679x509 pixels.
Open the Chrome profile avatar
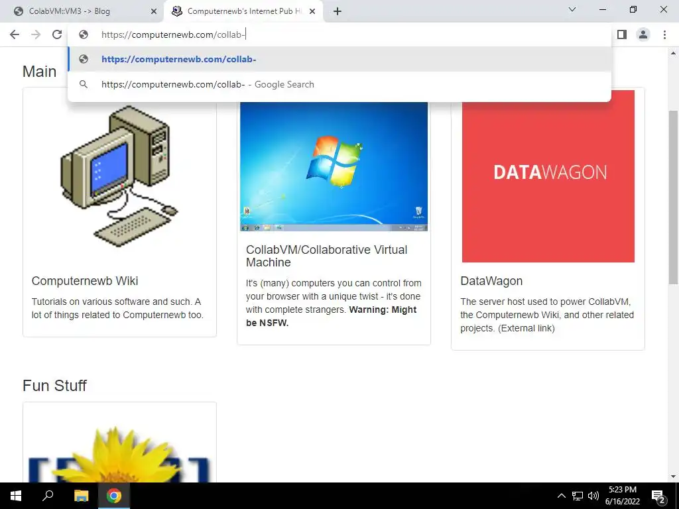tap(643, 34)
